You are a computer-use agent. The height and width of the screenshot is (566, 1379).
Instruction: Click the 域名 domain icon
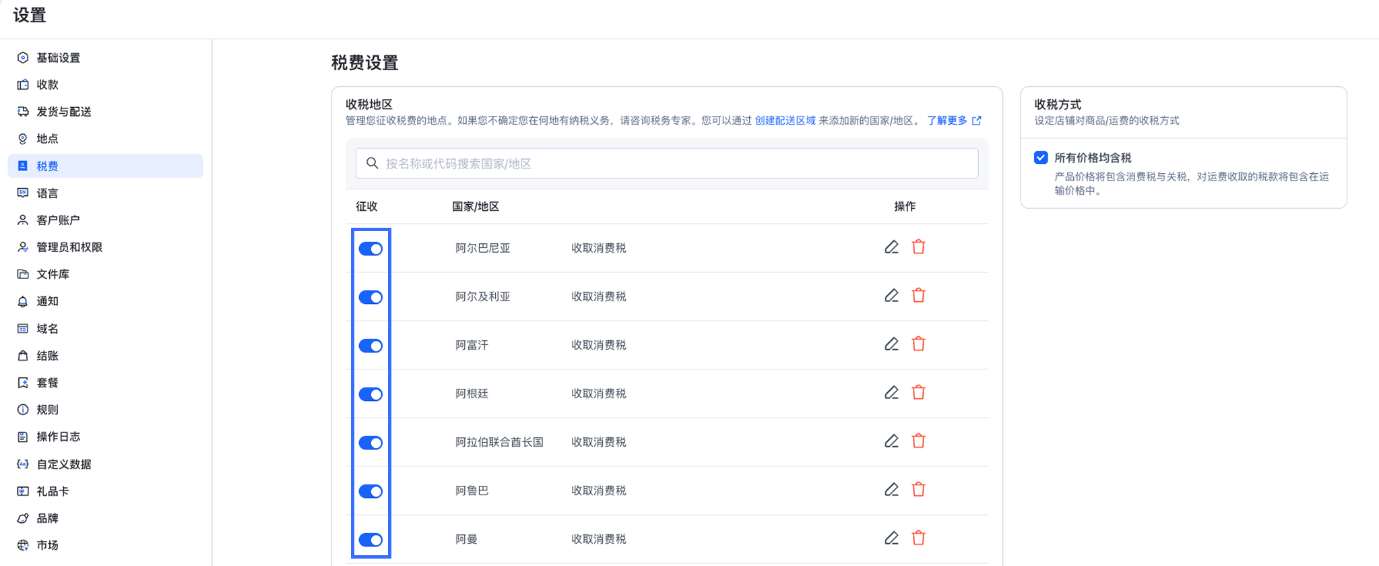pos(23,329)
